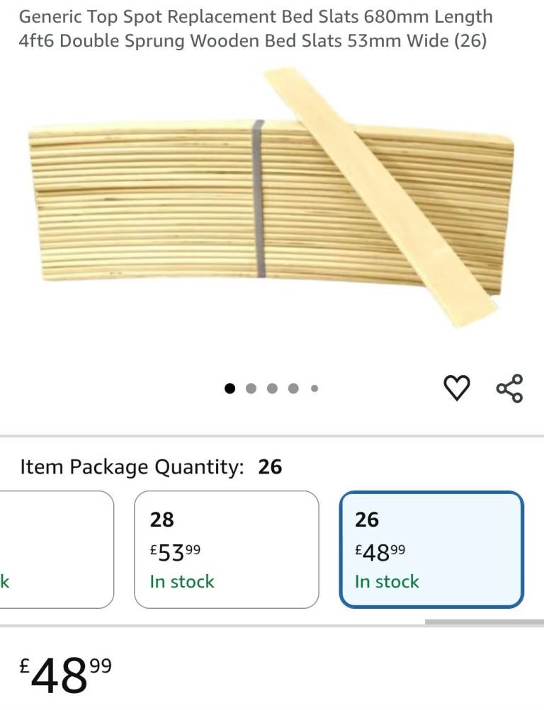Screen dimensions: 544x710
Task: Select the 26 pack quantity option
Action: (431, 549)
